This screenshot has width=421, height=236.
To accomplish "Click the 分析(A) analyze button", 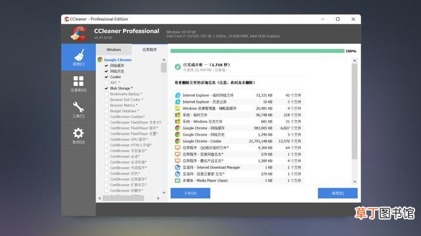I will pos(190,193).
